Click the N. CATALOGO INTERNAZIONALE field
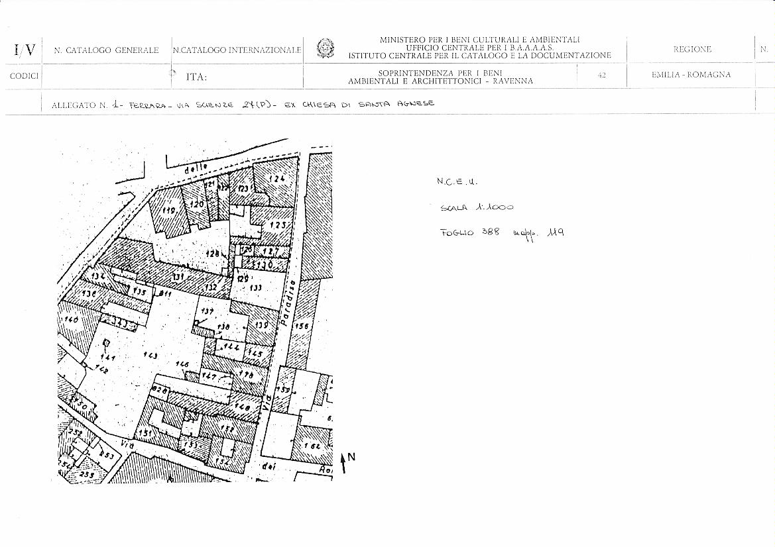The width and height of the screenshot is (775, 547). point(237,50)
